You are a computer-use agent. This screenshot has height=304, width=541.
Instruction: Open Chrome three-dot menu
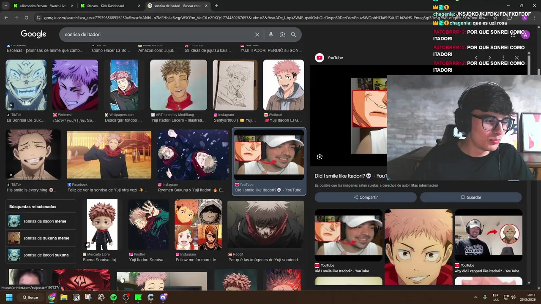pyautogui.click(x=535, y=18)
